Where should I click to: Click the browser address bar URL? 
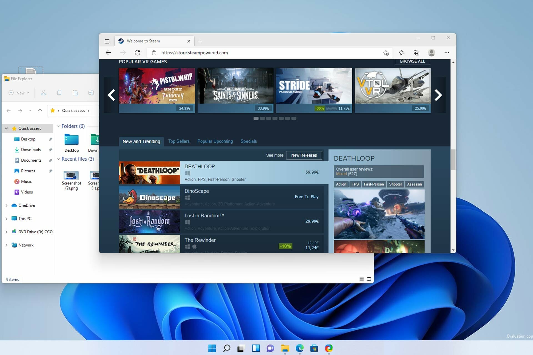click(194, 53)
